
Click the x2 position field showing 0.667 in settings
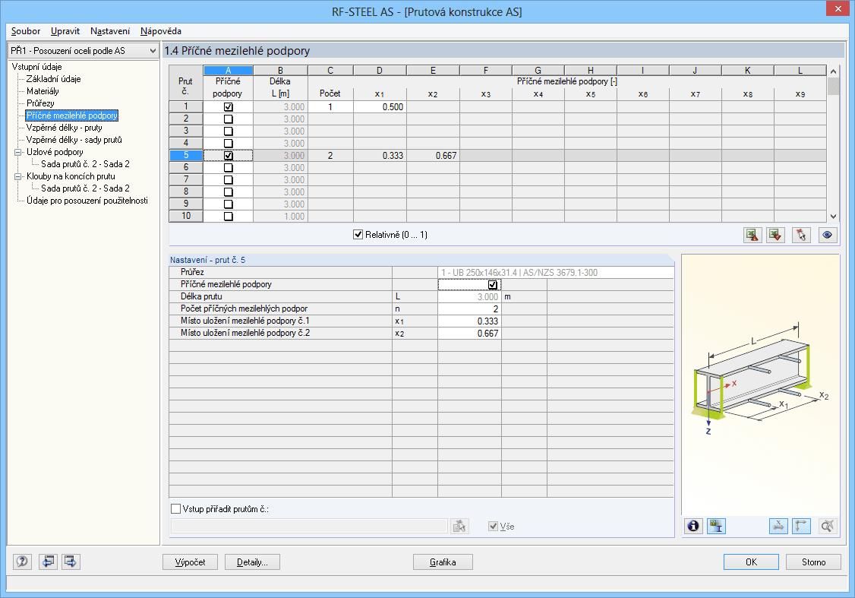tap(469, 334)
